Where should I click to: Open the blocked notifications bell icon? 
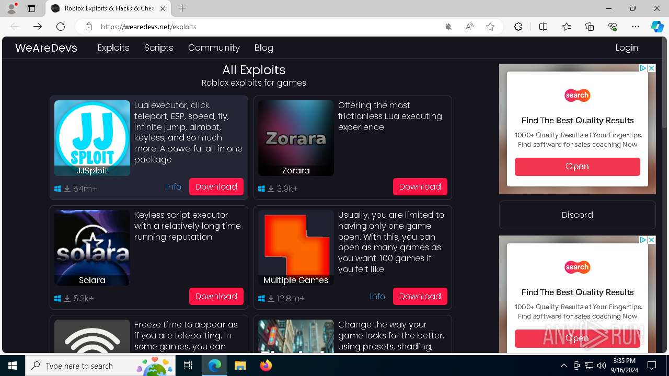pyautogui.click(x=448, y=27)
